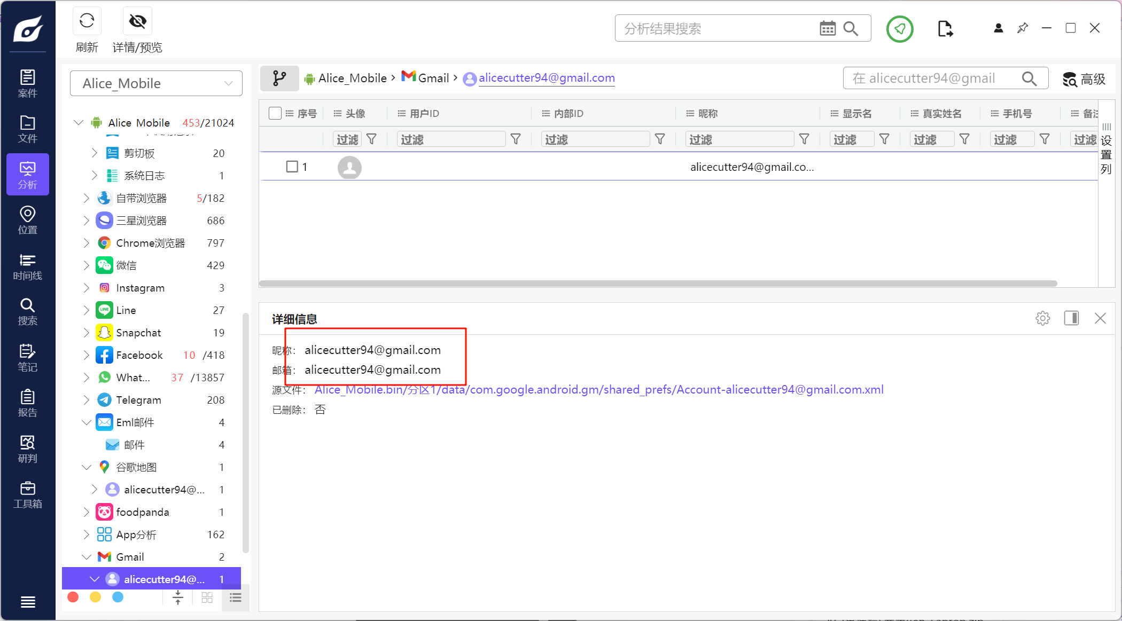Viewport: 1122px width, 621px height.
Task: Open the Alice_Mobile device dropdown
Action: pyautogui.click(x=156, y=83)
